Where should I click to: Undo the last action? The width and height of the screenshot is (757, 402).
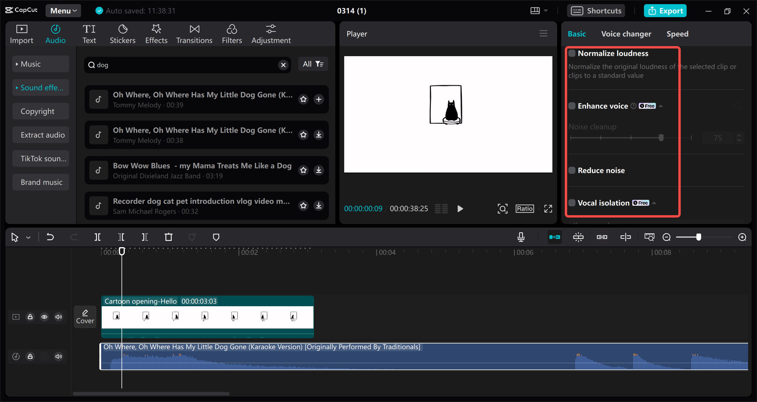(50, 237)
